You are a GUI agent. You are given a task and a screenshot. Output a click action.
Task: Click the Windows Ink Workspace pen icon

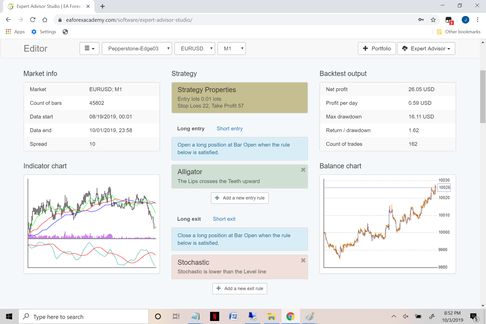pyautogui.click(x=432, y=316)
